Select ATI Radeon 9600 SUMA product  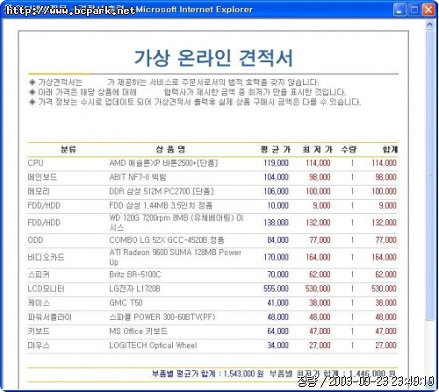pos(176,257)
